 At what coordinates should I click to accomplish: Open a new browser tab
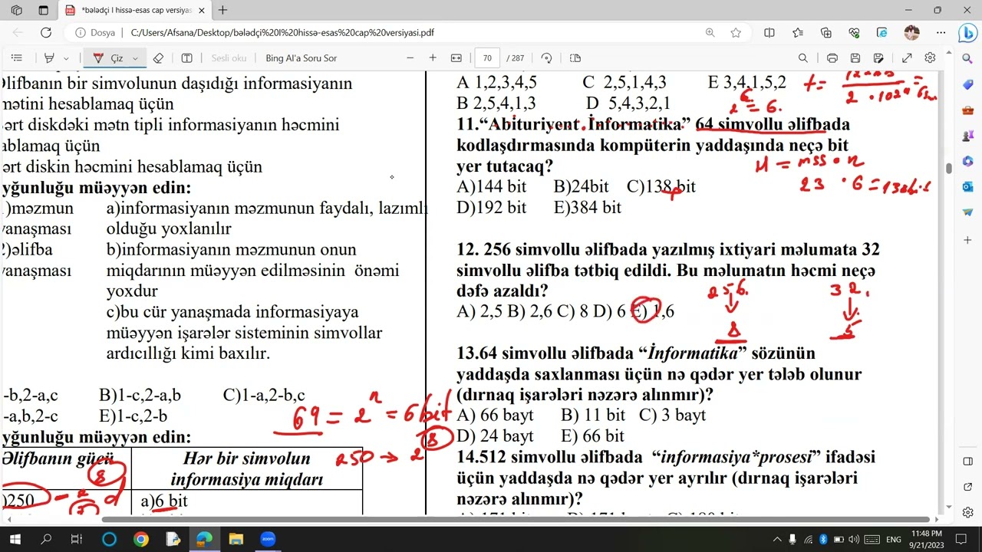(222, 11)
